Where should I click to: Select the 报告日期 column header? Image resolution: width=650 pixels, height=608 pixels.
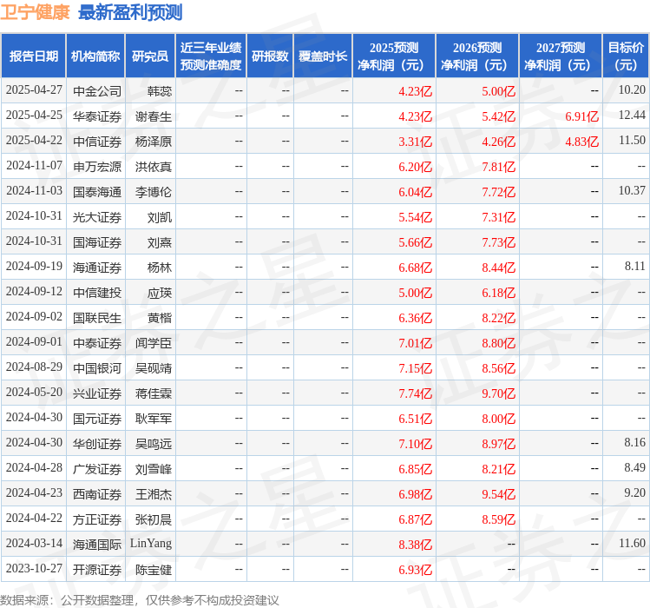point(34,56)
